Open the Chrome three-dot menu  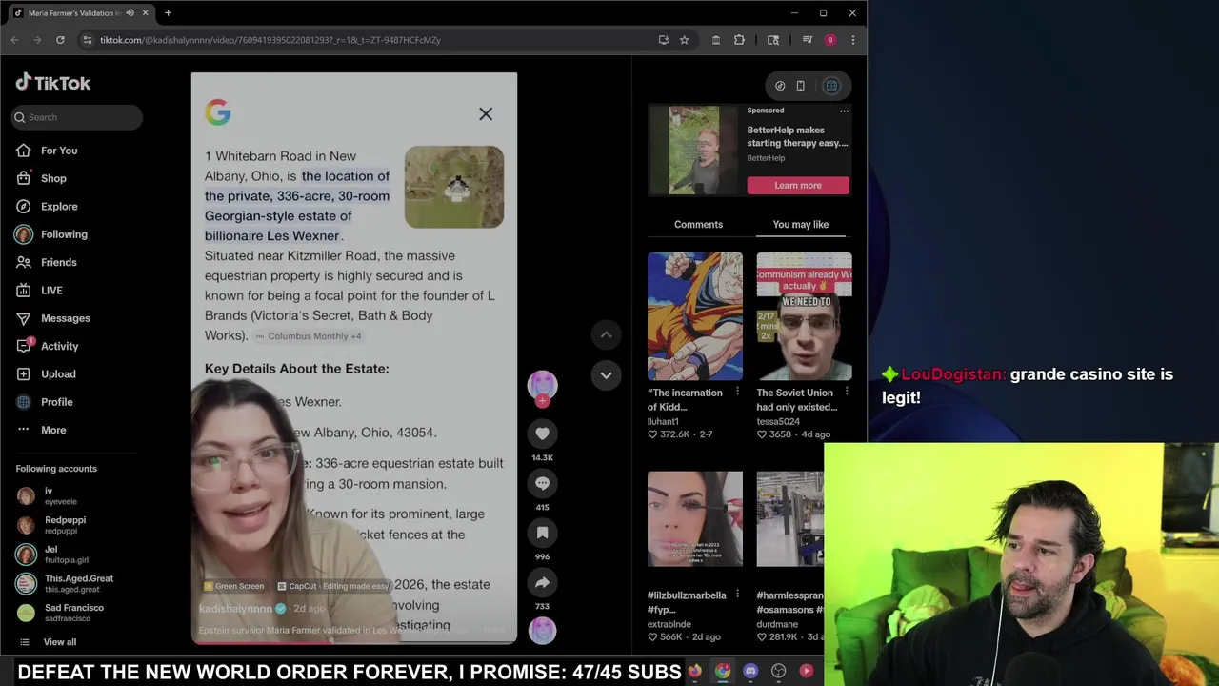point(852,40)
